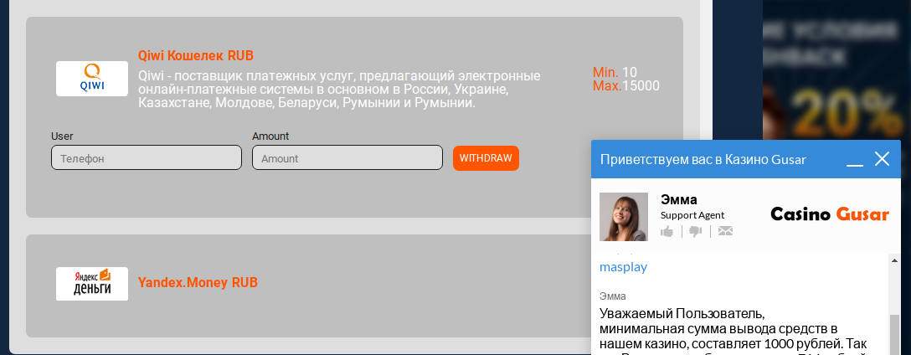Close the Casino Gusar chat window
This screenshot has width=911, height=355.
(x=882, y=158)
